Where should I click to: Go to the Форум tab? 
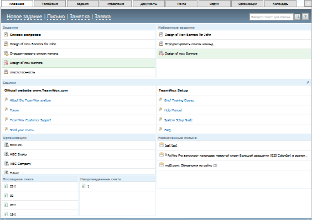tap(214, 4)
